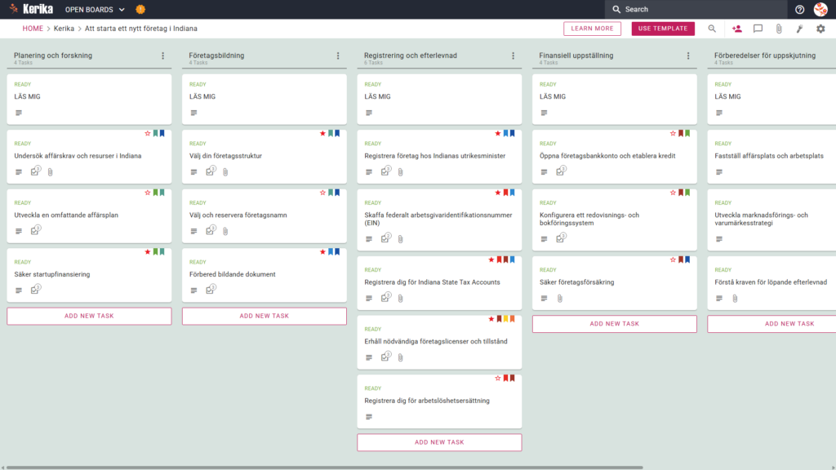Toggle star on Välj din företagsstruktur card
Viewport: 836px width, 470px height.
coord(322,133)
